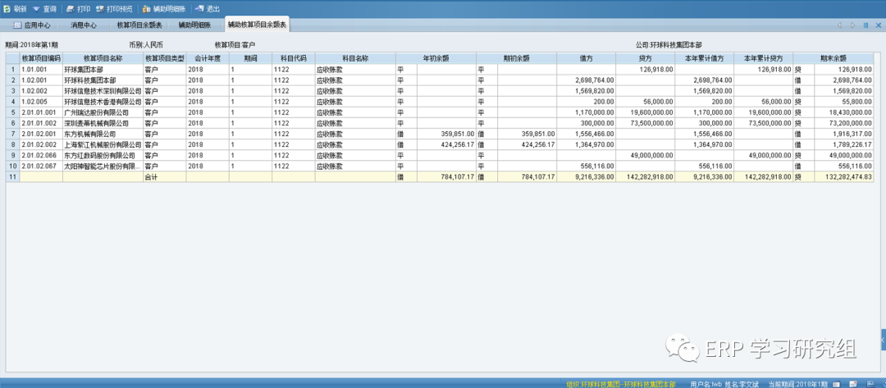This screenshot has width=886, height=388.
Task: Select row number 5 header
Action: coord(12,112)
